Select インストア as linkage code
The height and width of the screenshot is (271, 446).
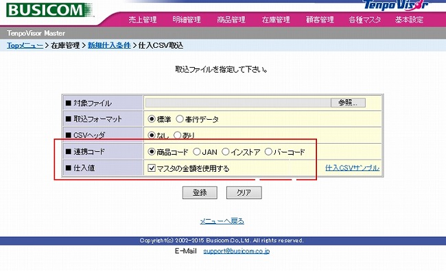[x=225, y=152]
